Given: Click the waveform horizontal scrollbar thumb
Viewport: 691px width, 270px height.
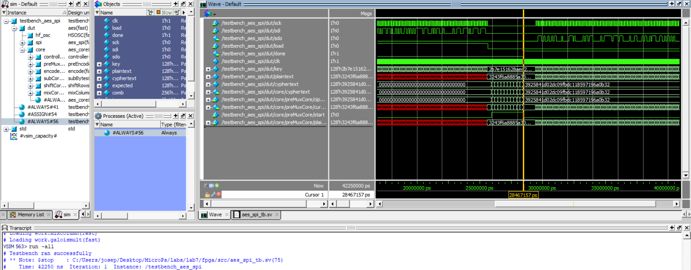Looking at the screenshot, I should [575, 204].
